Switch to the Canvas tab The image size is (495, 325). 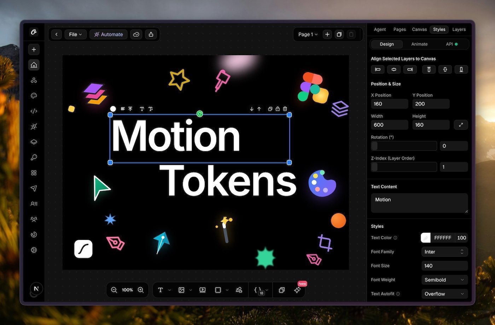tap(419, 29)
